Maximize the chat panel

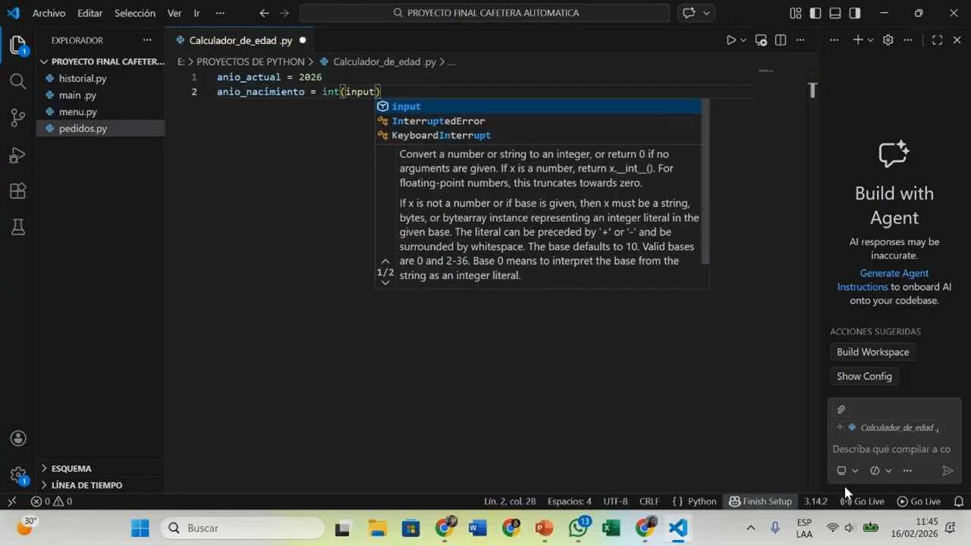(937, 40)
